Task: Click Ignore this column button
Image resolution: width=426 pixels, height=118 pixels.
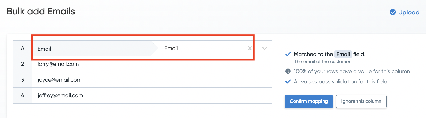Action: [x=361, y=101]
